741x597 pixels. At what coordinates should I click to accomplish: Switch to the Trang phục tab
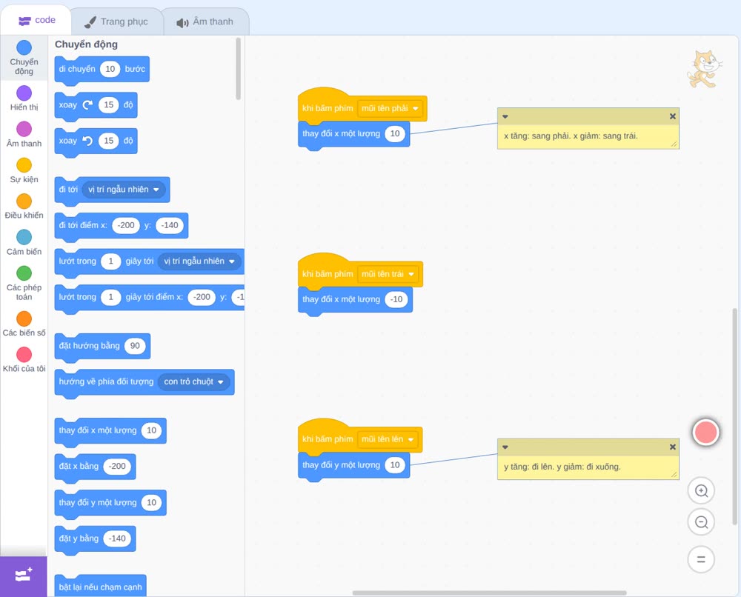pos(117,21)
